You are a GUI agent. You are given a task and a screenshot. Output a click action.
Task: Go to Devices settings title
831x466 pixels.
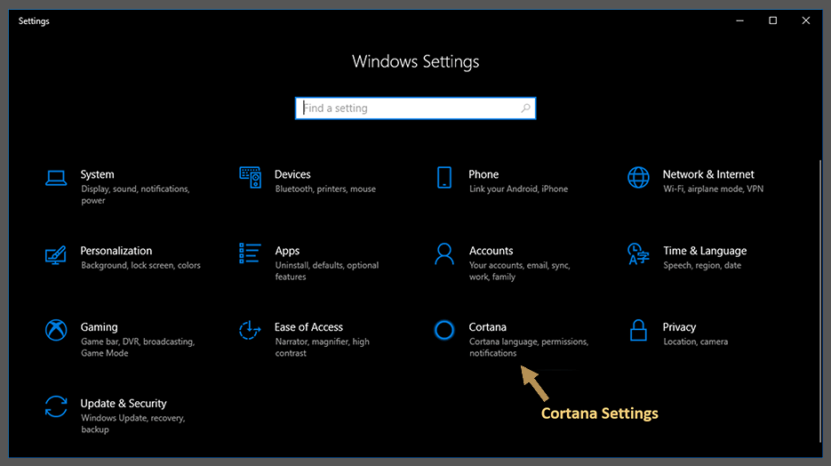tap(292, 174)
